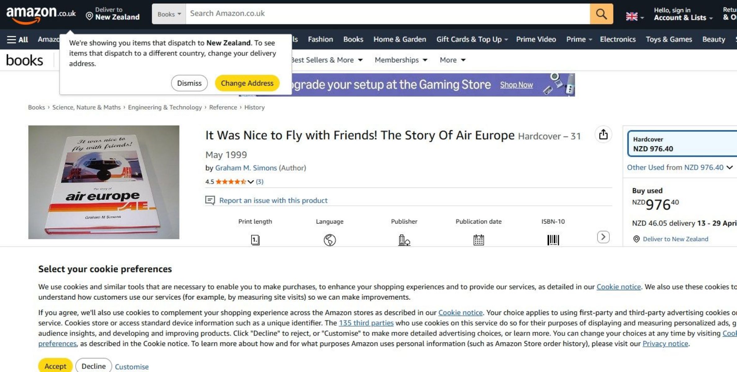737x372 pixels.
Task: Click the Report an issue speech icon
Action: pos(210,201)
